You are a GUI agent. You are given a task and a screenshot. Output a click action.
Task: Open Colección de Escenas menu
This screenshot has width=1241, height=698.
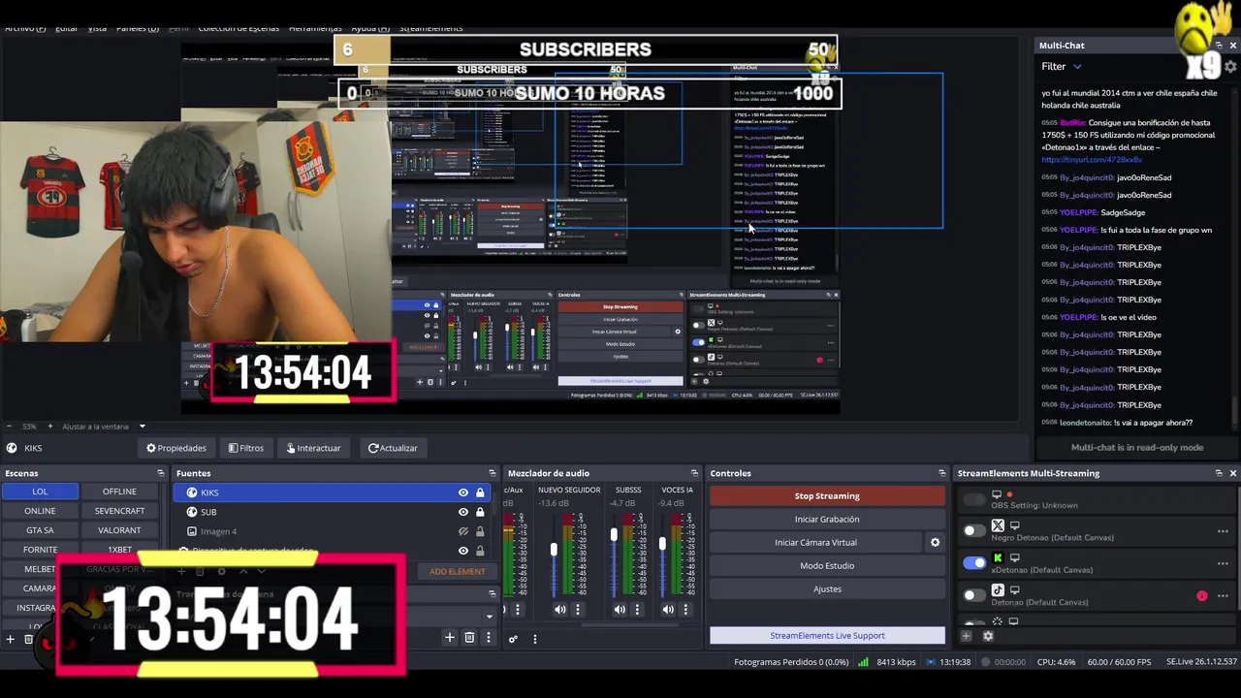tap(239, 28)
